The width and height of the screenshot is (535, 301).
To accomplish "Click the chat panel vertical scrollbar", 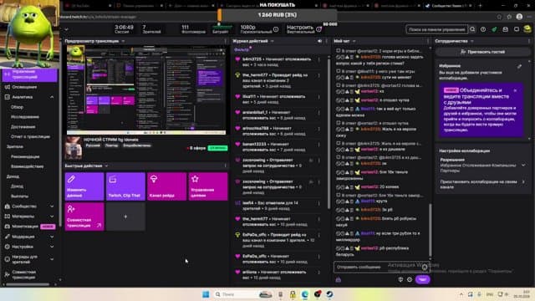I will (x=430, y=231).
